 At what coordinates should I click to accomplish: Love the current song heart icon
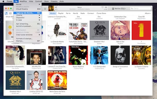pyautogui.click(x=102, y=7)
